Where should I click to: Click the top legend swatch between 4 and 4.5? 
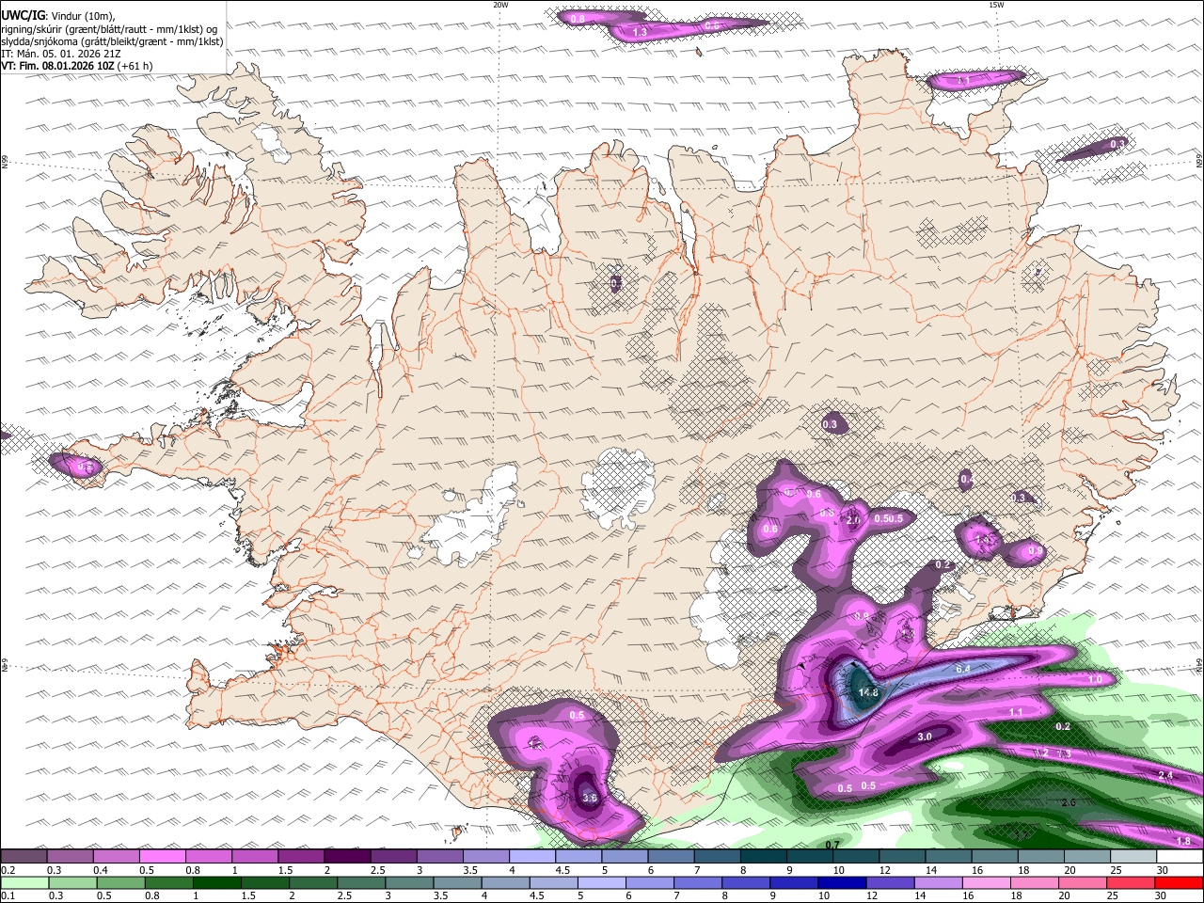[x=532, y=857]
